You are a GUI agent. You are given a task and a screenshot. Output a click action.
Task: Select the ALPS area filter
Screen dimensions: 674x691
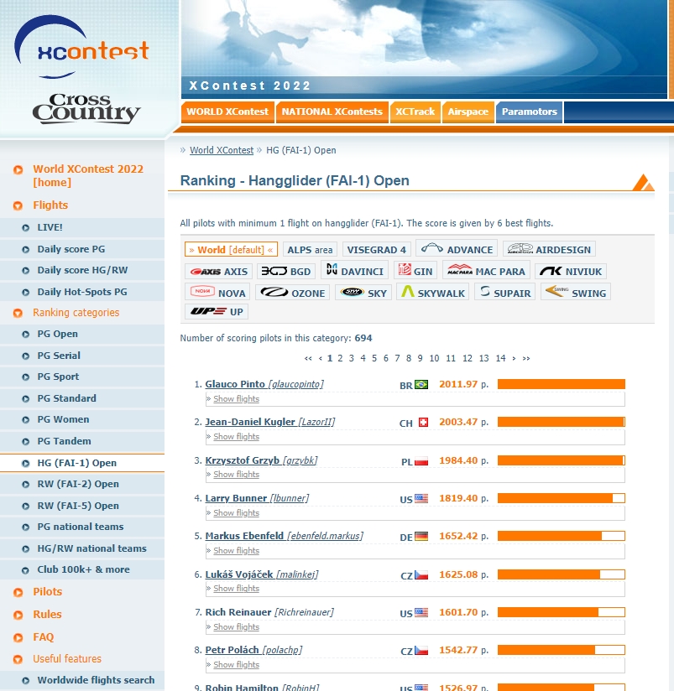(x=310, y=249)
